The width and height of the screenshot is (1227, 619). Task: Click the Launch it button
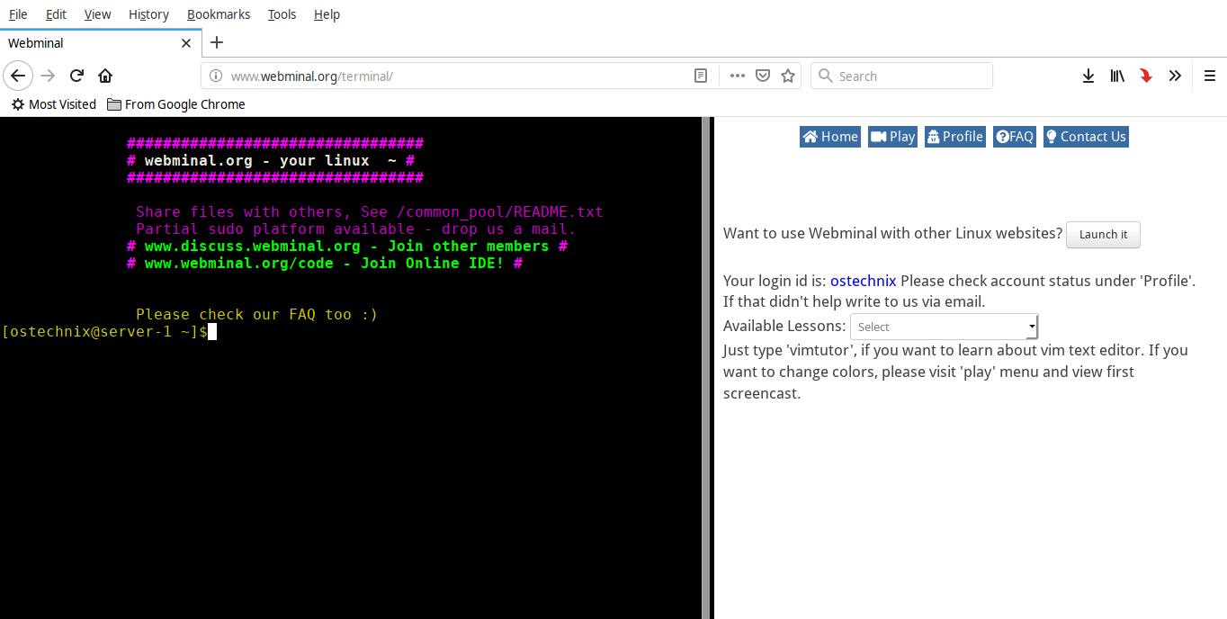1103,235
